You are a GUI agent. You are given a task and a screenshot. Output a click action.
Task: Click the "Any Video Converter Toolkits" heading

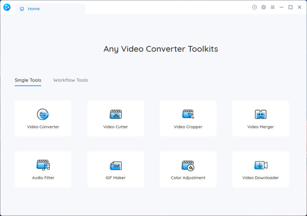point(161,49)
